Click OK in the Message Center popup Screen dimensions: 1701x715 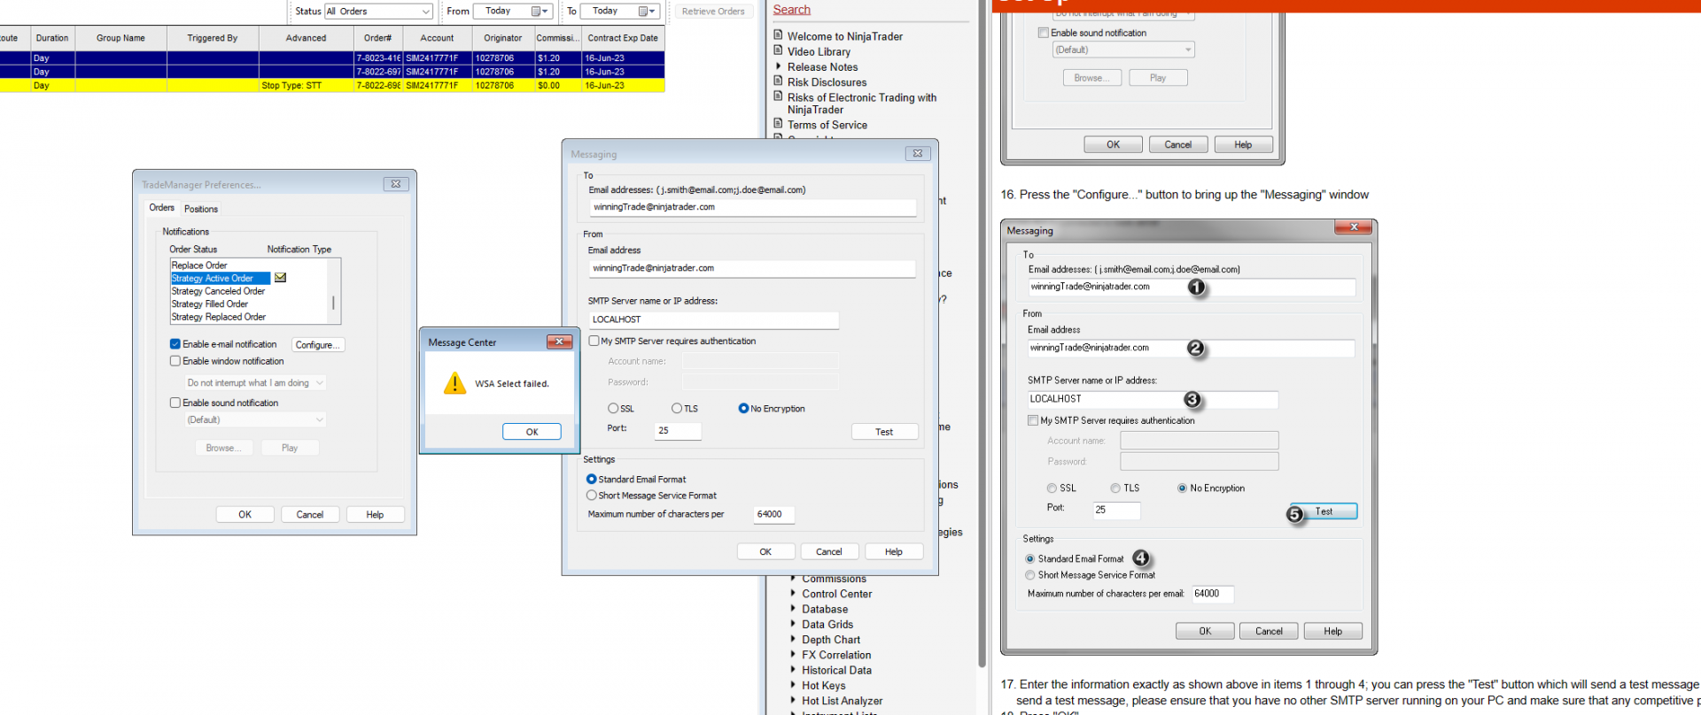[532, 432]
